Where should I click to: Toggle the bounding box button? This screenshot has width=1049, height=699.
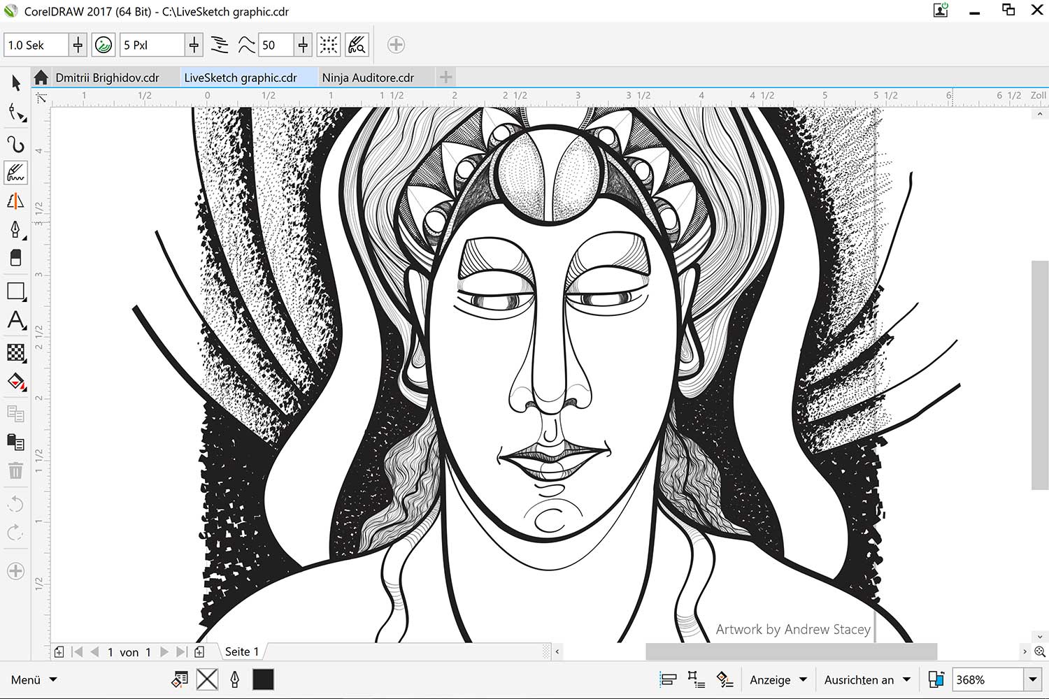[329, 45]
